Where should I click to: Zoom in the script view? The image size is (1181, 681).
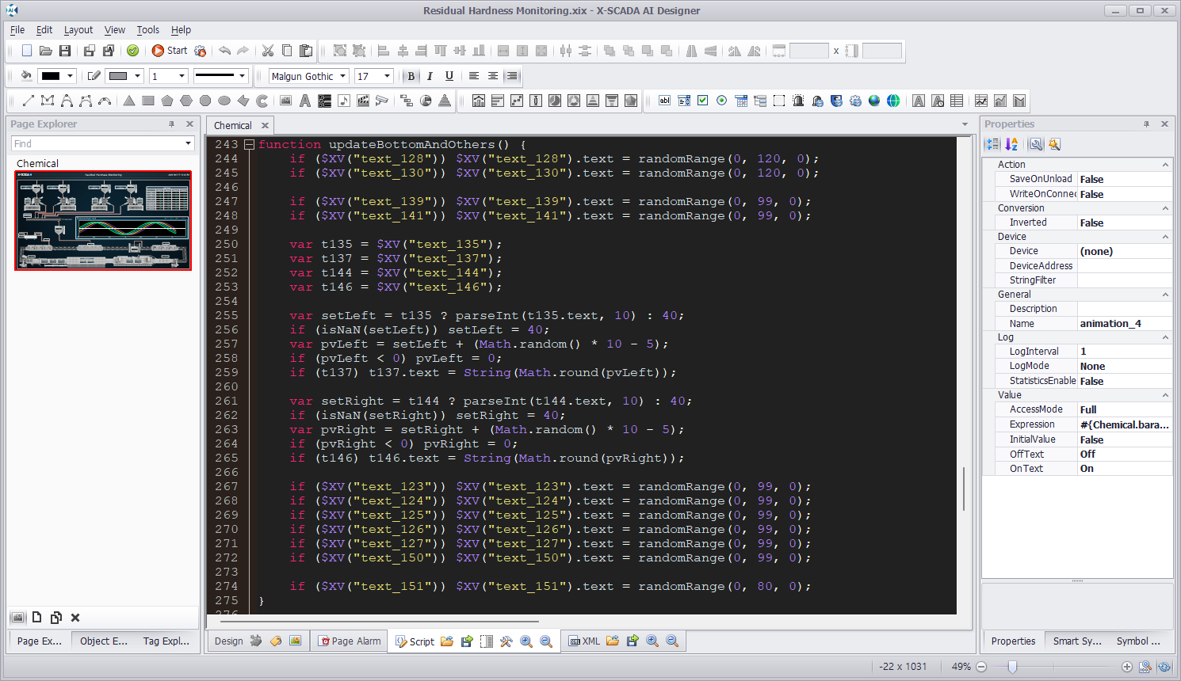(526, 641)
